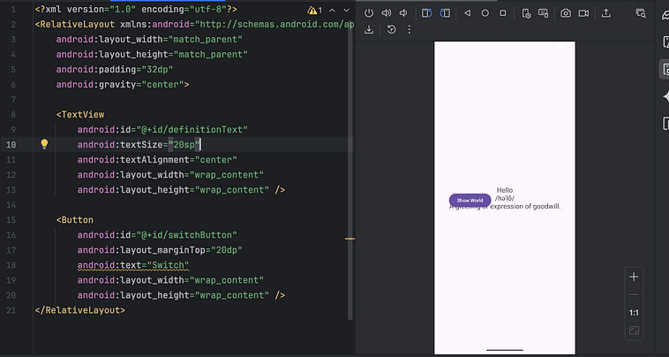Viewport: 669px width, 357px height.
Task: Click the zoom to fit screen icon
Action: pyautogui.click(x=634, y=330)
